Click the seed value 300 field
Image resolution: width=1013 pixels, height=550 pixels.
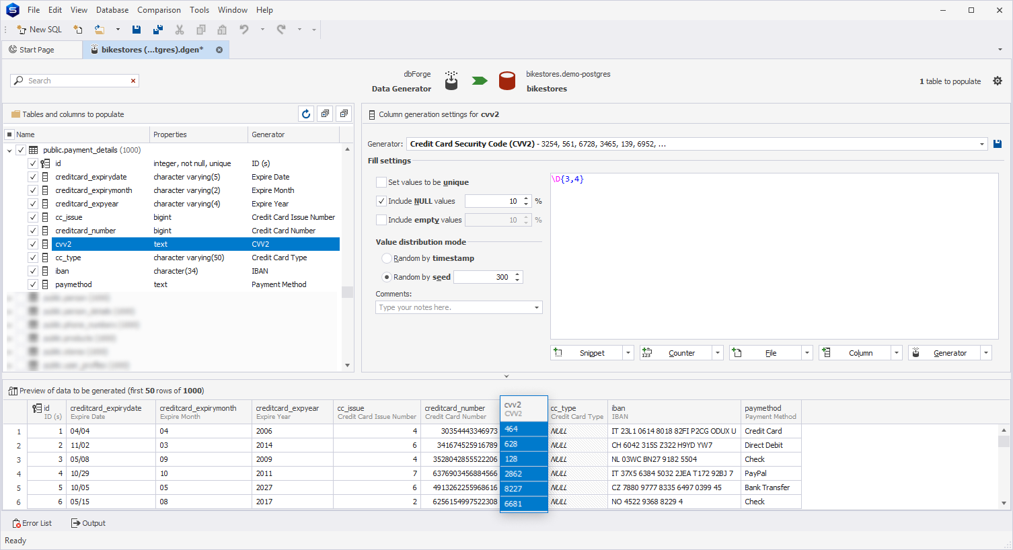pyautogui.click(x=483, y=277)
